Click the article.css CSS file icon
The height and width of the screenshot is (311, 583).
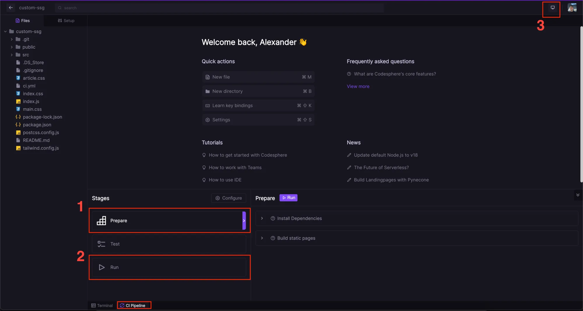click(18, 78)
